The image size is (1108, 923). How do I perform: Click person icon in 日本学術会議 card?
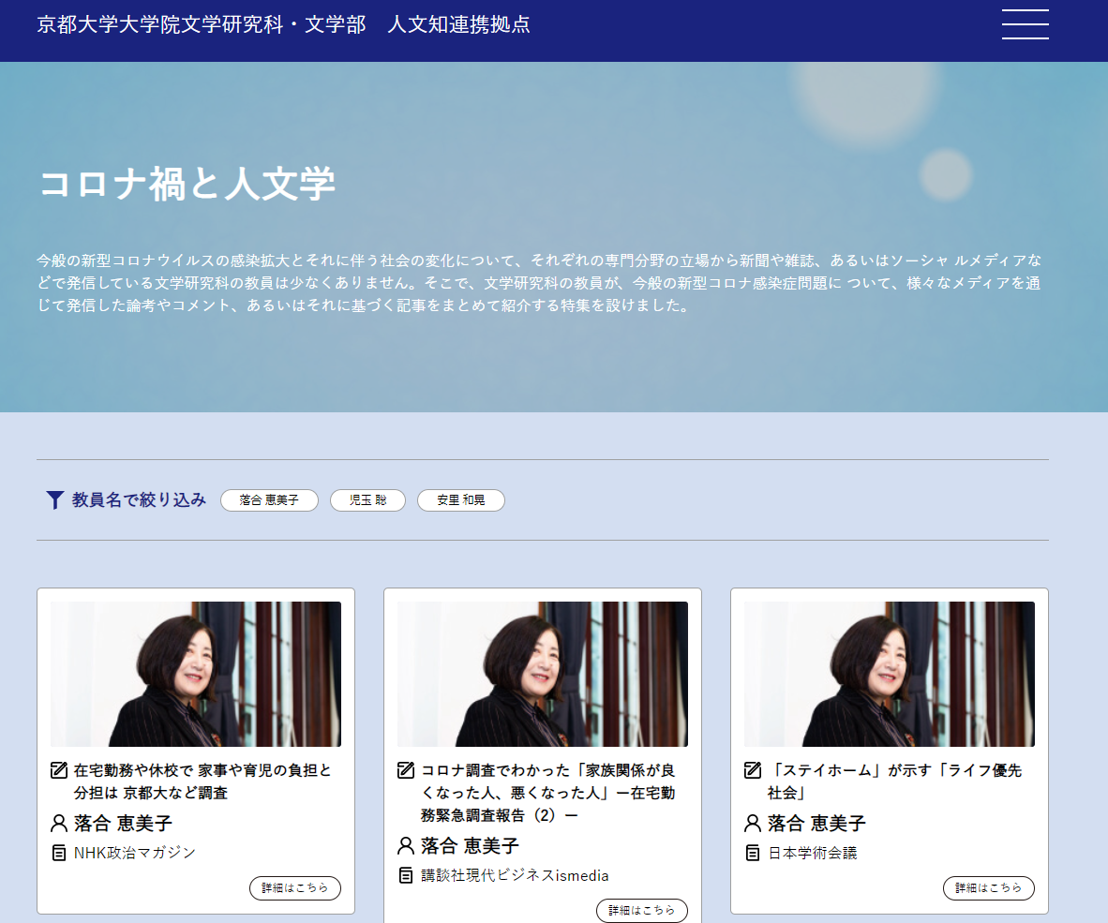pyautogui.click(x=754, y=824)
